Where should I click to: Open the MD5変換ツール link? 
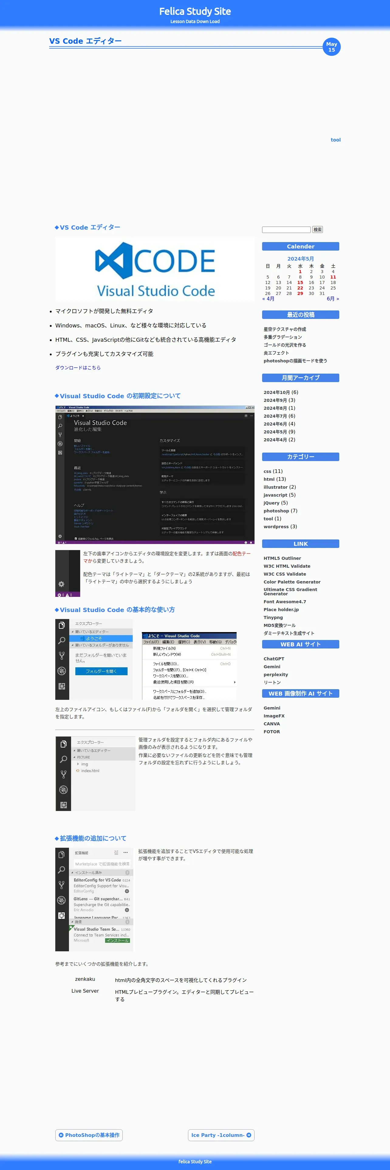(x=279, y=625)
